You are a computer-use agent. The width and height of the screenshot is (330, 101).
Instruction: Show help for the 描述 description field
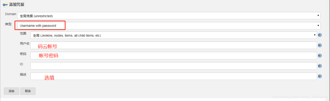(320, 76)
